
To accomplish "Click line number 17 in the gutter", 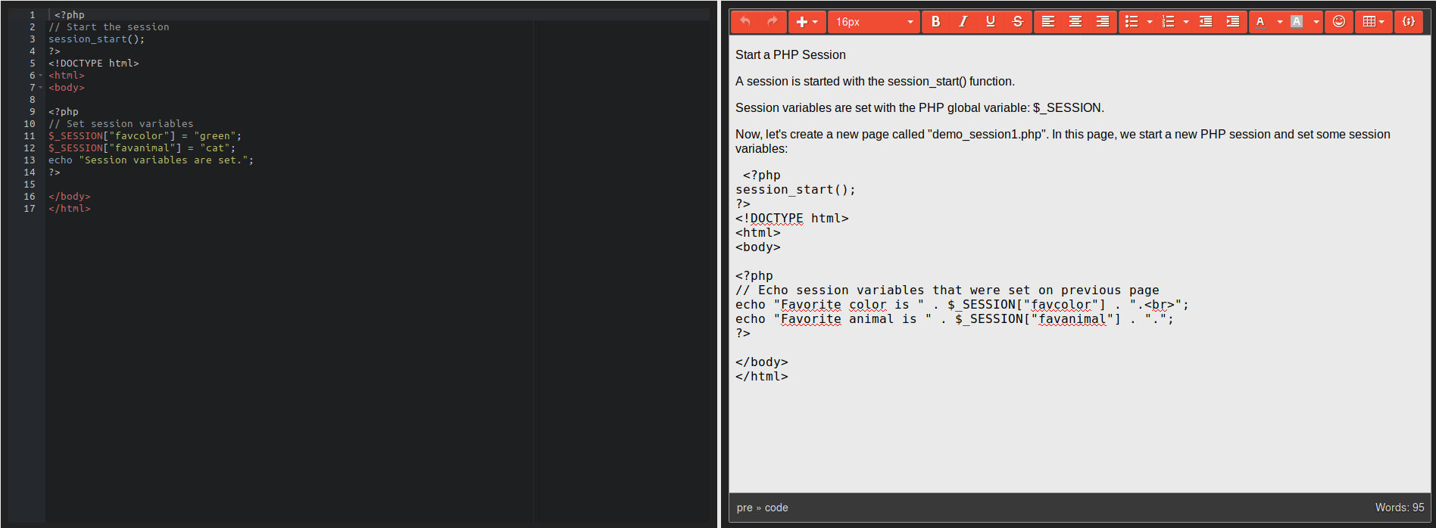I will 30,209.
